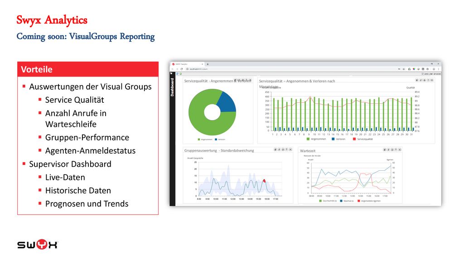
Task: Click the blue slice of the donut chart
Action: point(227,102)
